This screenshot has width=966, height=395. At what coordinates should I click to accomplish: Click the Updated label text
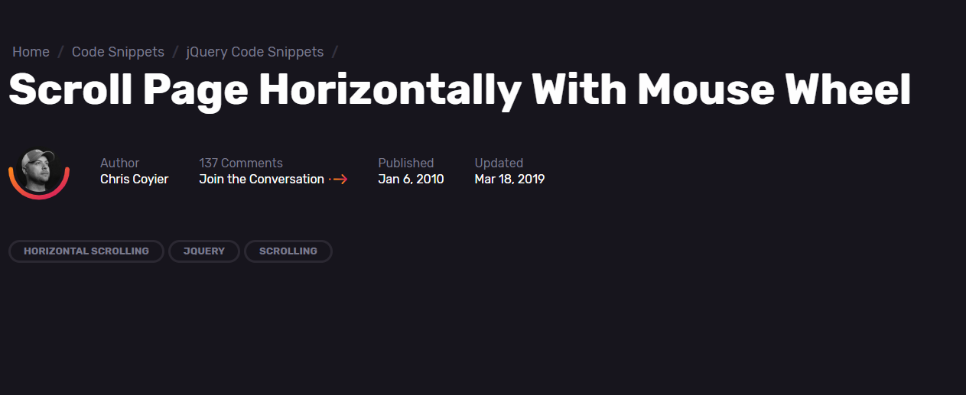pos(499,163)
